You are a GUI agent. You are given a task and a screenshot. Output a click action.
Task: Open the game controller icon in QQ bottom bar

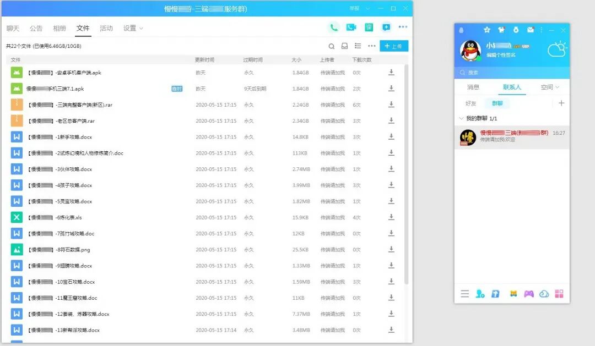[x=528, y=294]
